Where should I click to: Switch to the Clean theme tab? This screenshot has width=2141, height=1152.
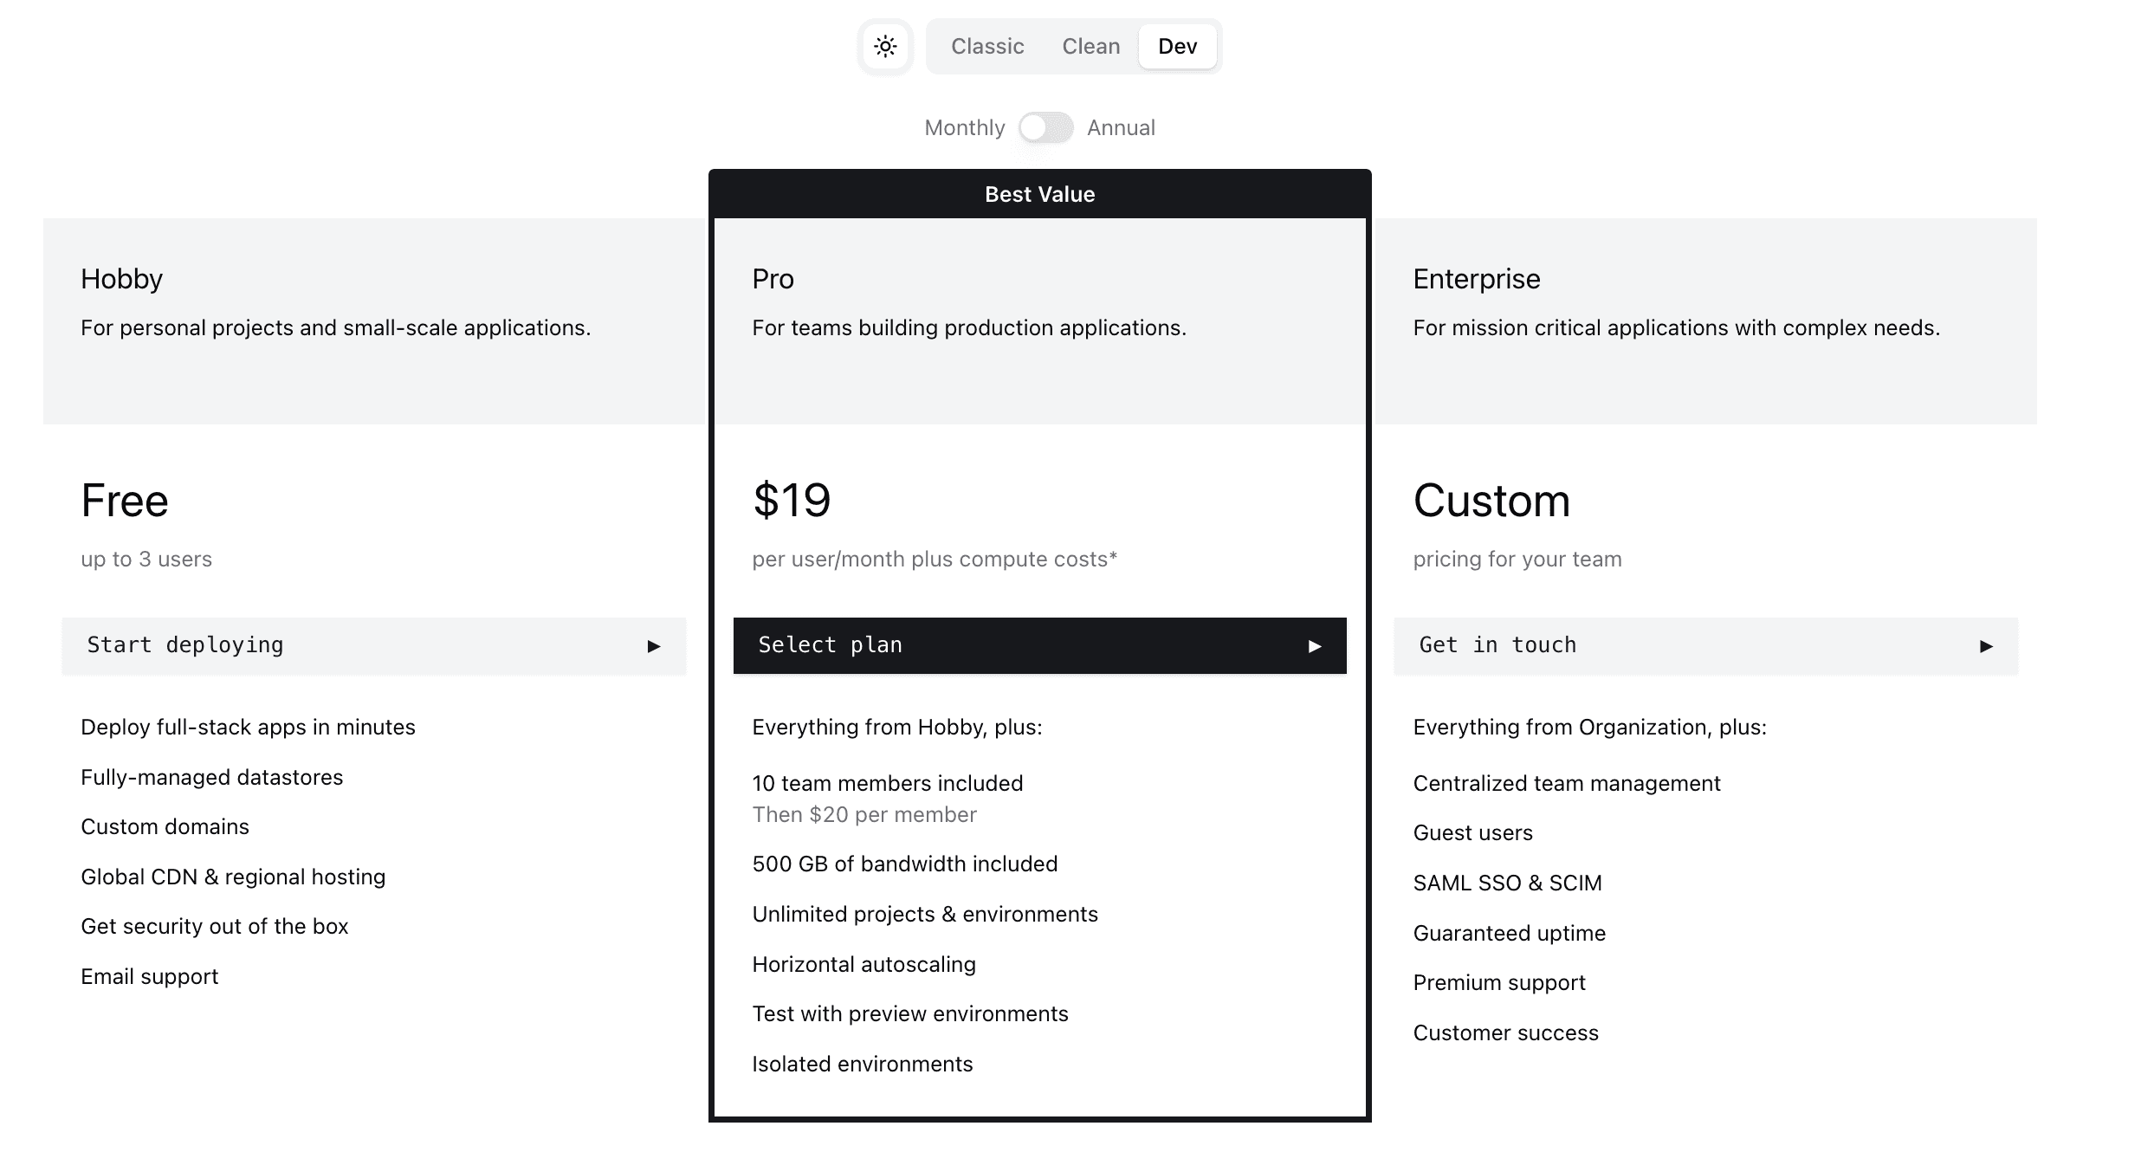point(1090,46)
